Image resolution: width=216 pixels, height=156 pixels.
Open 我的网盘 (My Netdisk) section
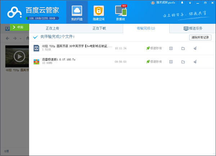[x=77, y=12]
